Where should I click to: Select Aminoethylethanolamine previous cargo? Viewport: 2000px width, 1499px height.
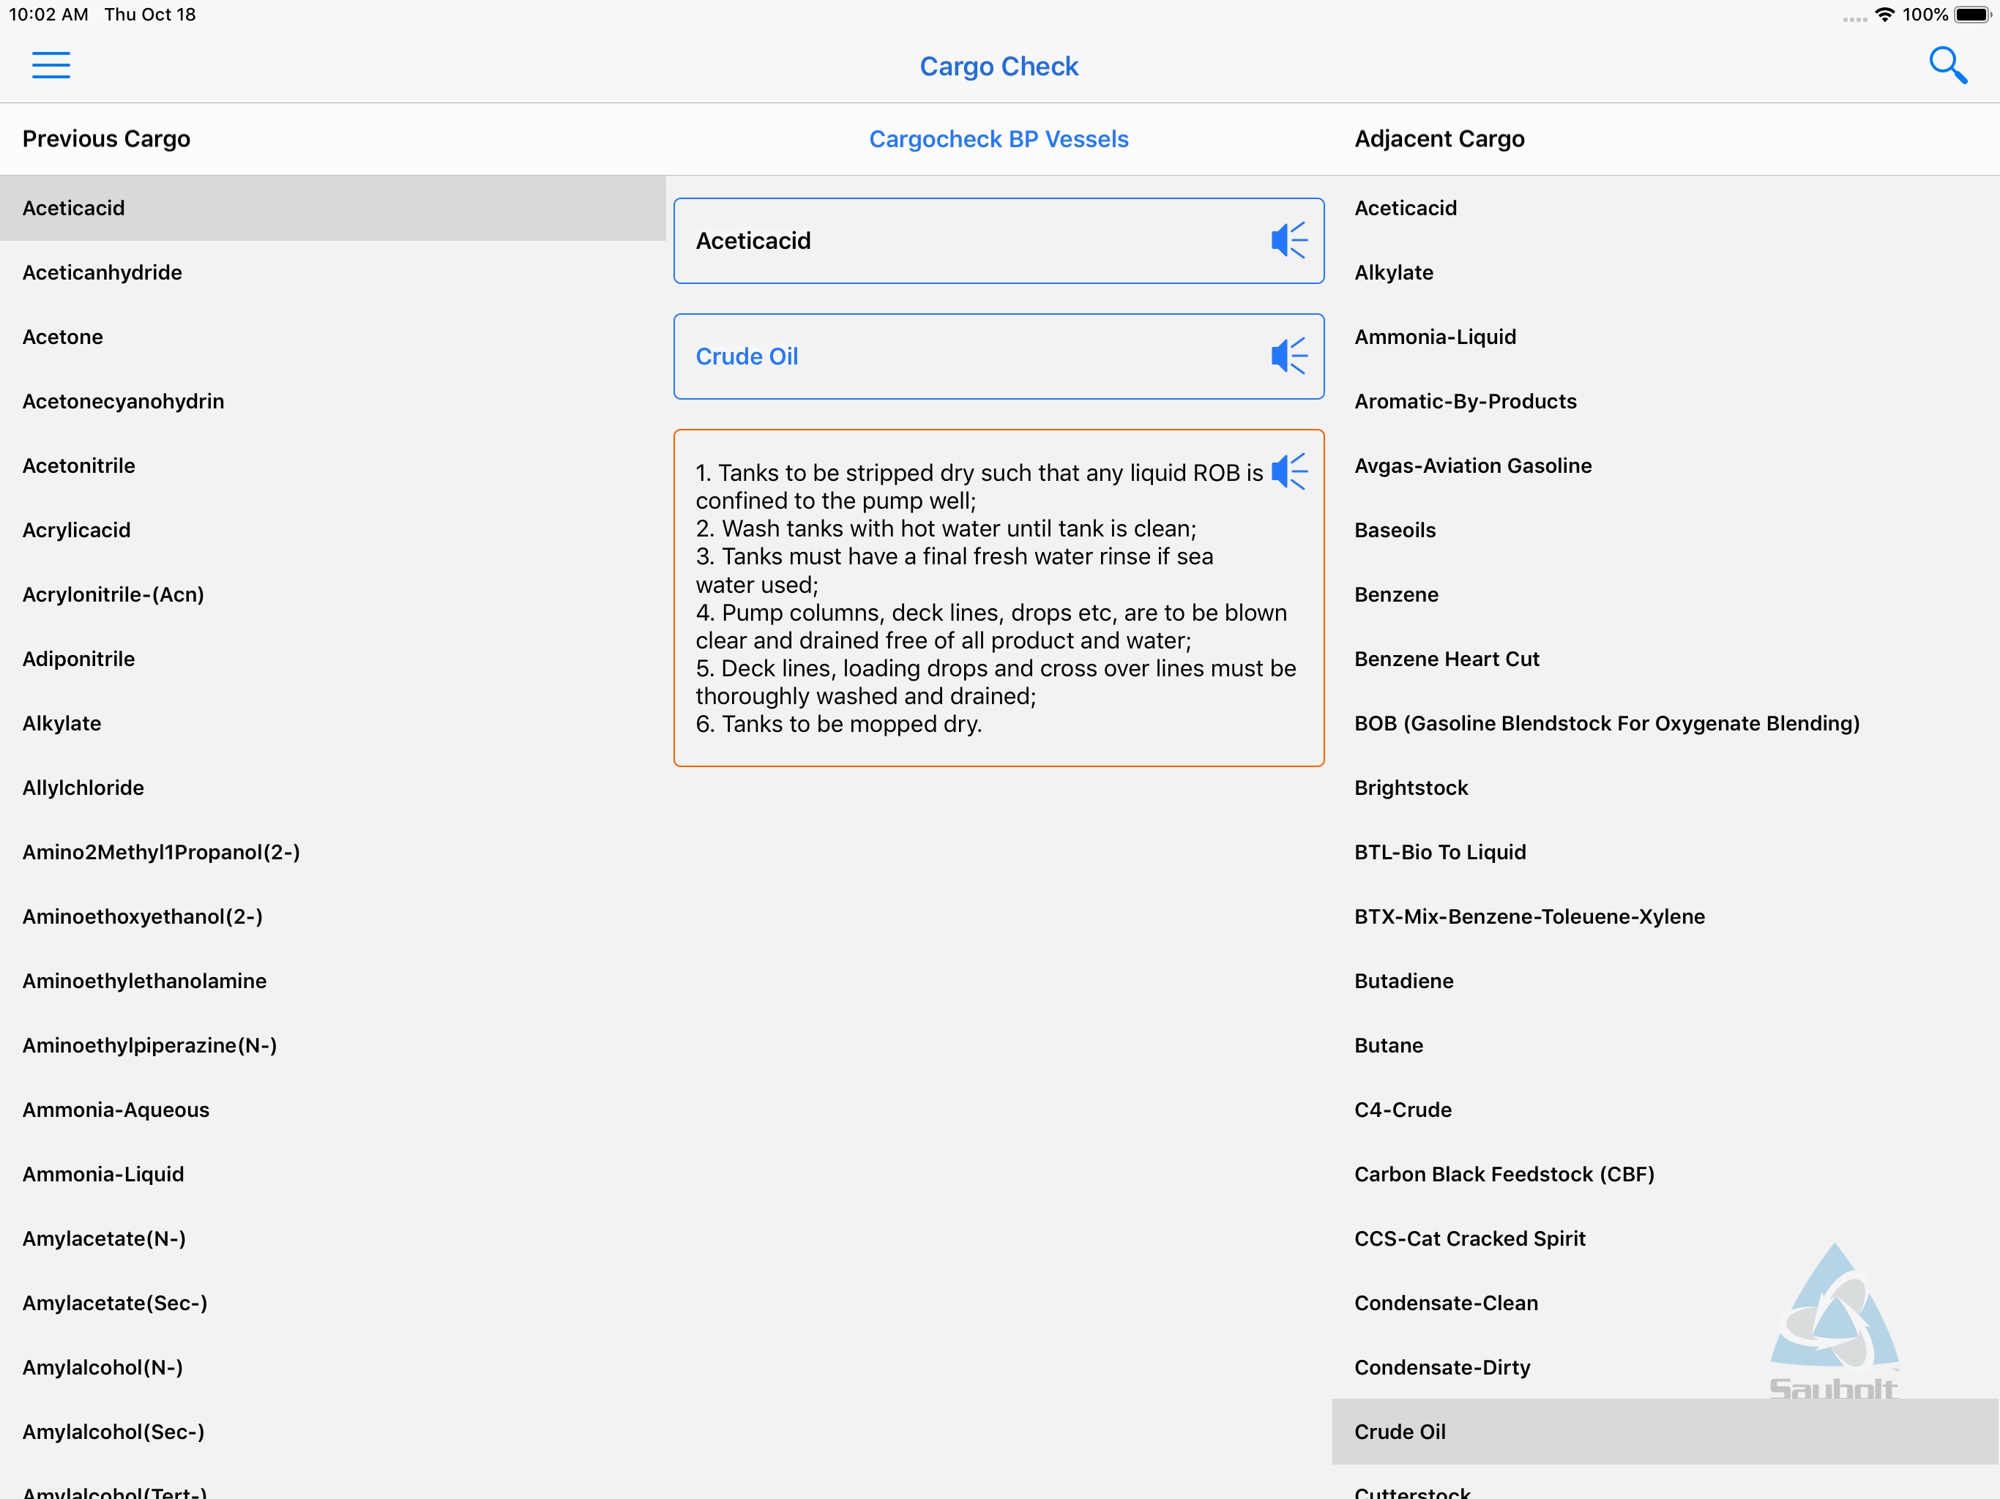point(333,981)
